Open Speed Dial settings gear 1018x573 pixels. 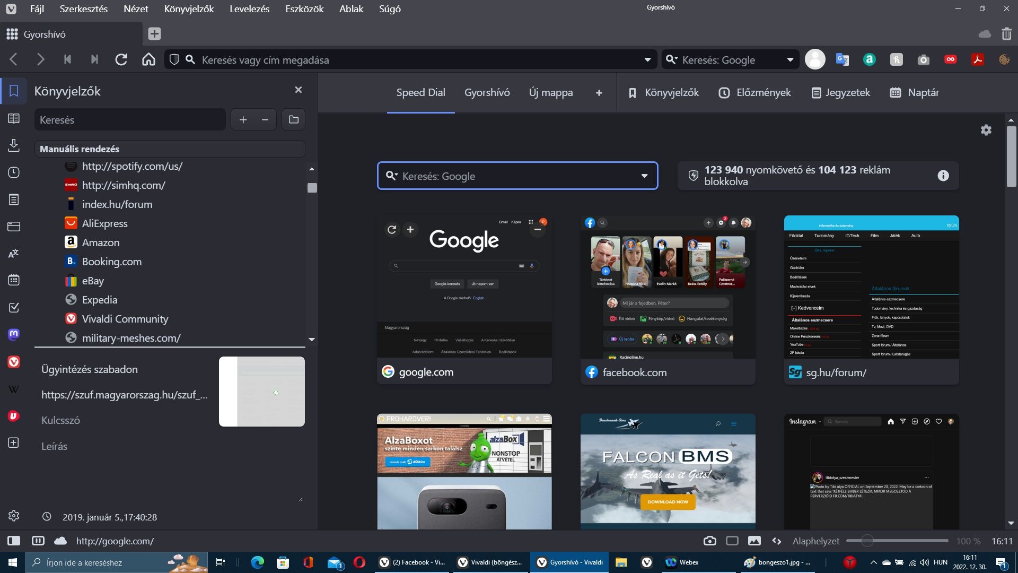[986, 130]
